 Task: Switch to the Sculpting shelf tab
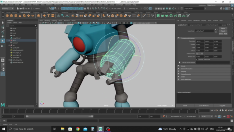pos(36,12)
